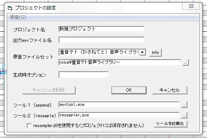Browse for the voice folder path

(185, 63)
